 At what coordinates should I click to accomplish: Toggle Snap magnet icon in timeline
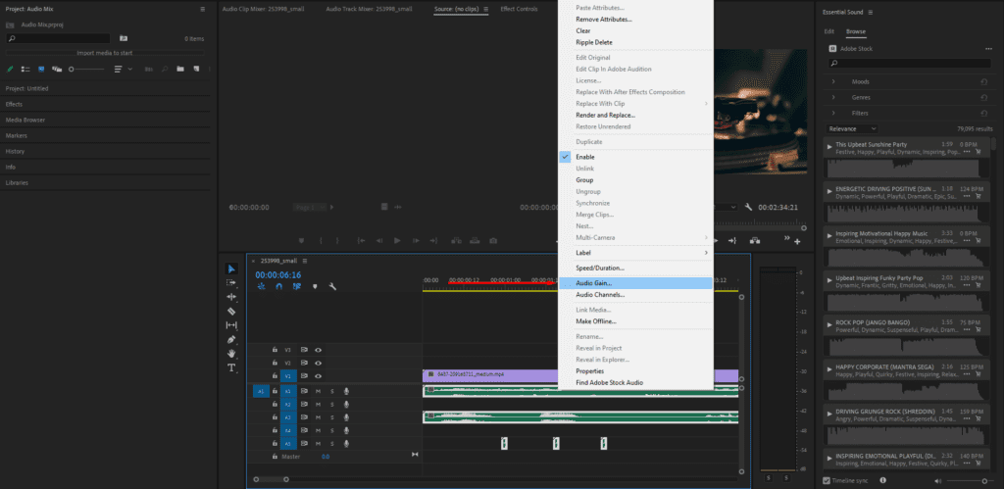pos(278,287)
